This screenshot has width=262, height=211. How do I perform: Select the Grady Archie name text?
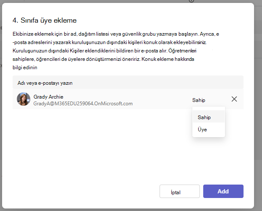48,96
